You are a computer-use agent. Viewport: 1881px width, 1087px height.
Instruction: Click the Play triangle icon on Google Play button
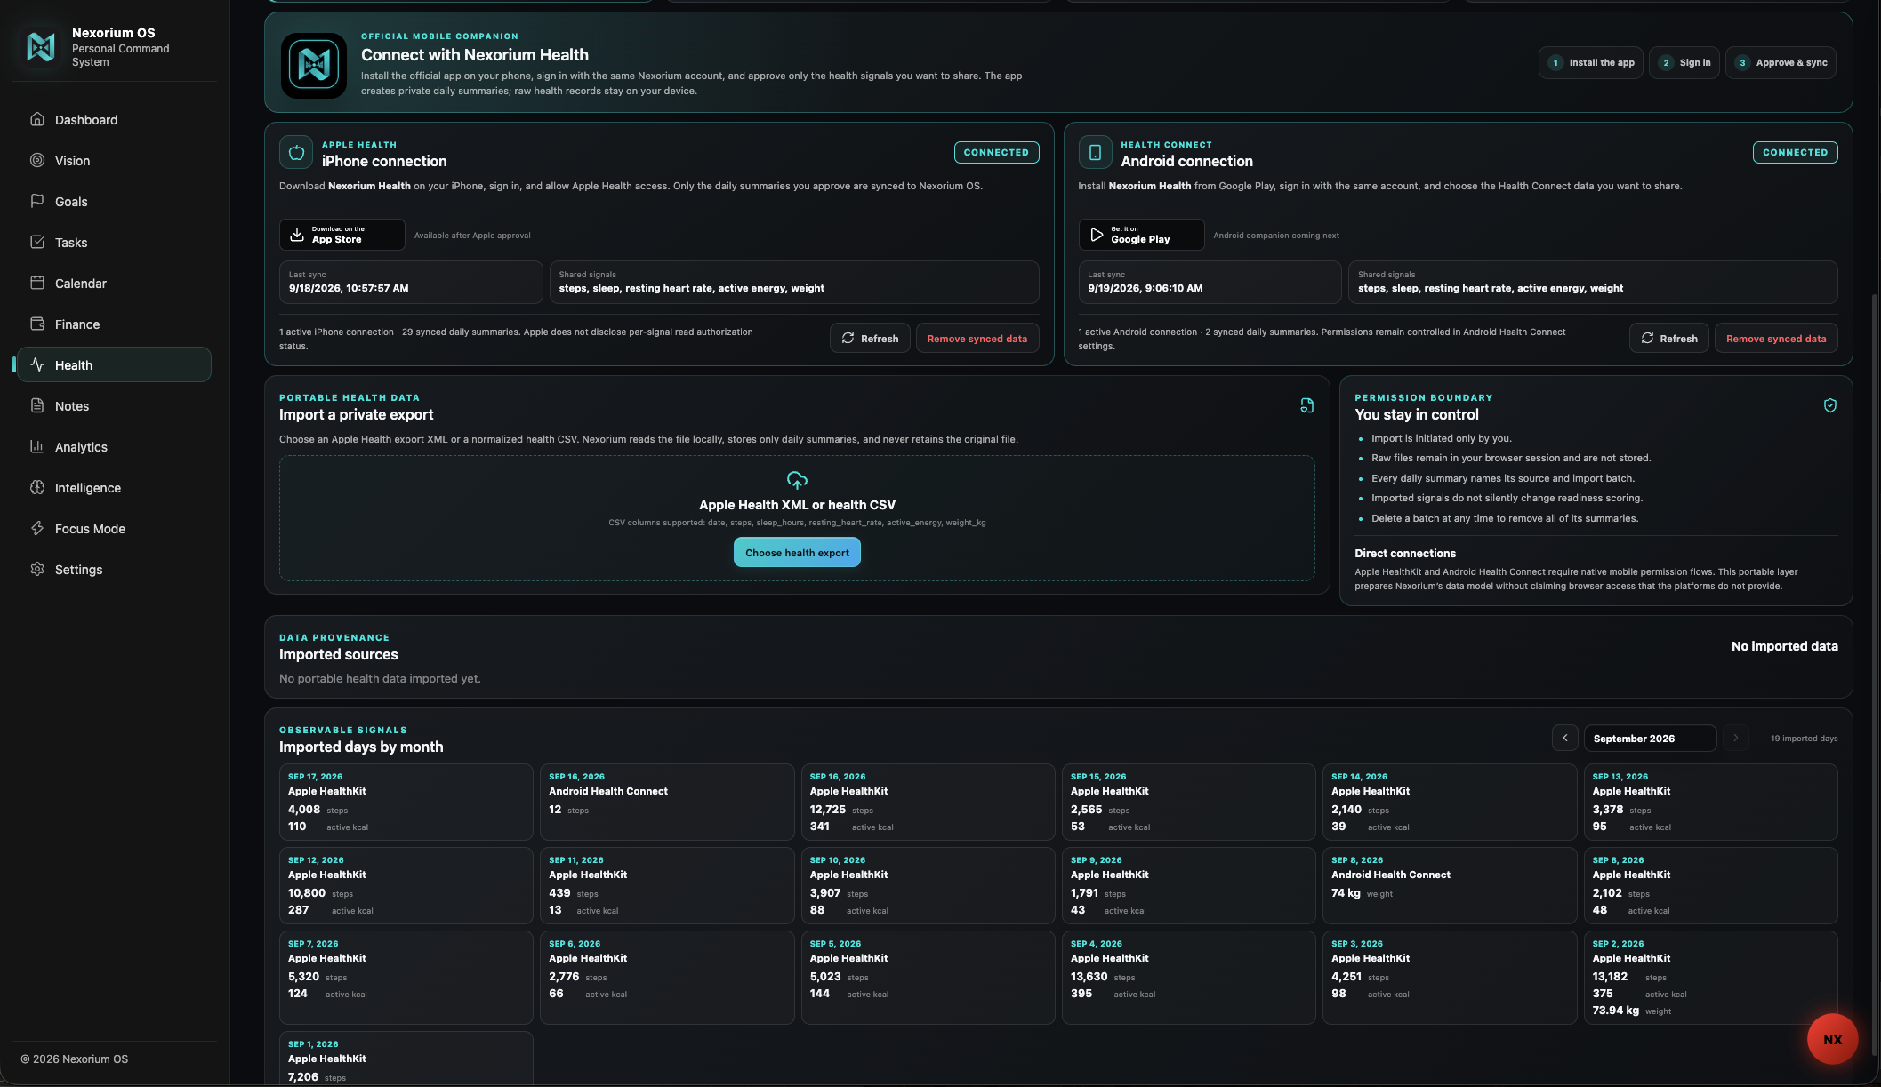[x=1097, y=235]
